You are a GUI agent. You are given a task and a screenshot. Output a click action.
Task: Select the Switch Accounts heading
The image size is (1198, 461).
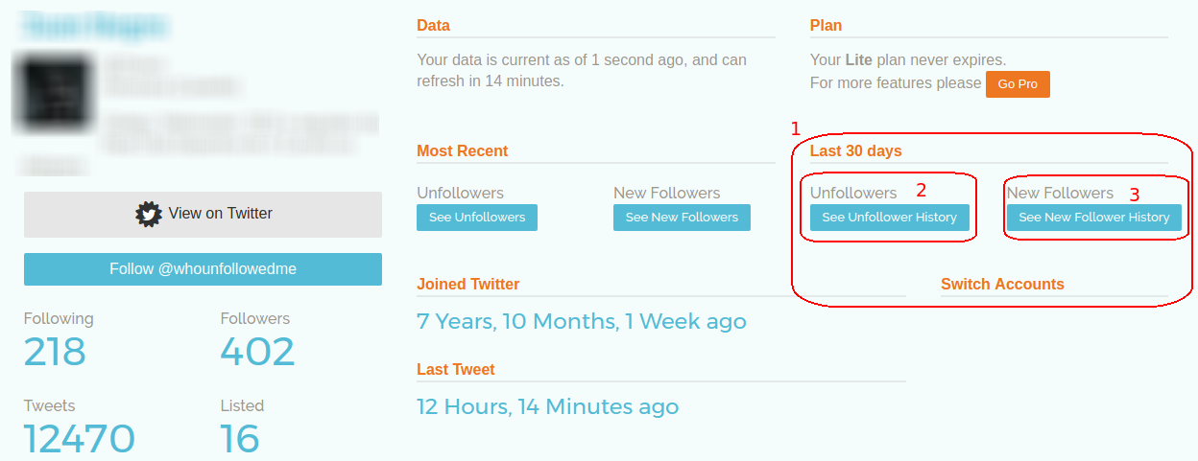1002,285
